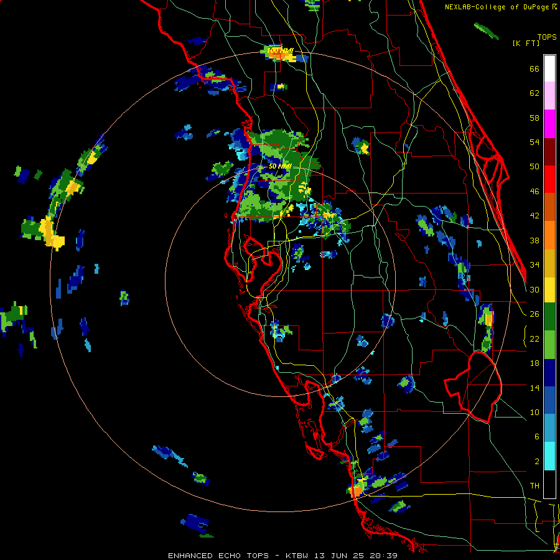Click the 22 legend value
This screenshot has height=560, width=560.
tap(534, 338)
